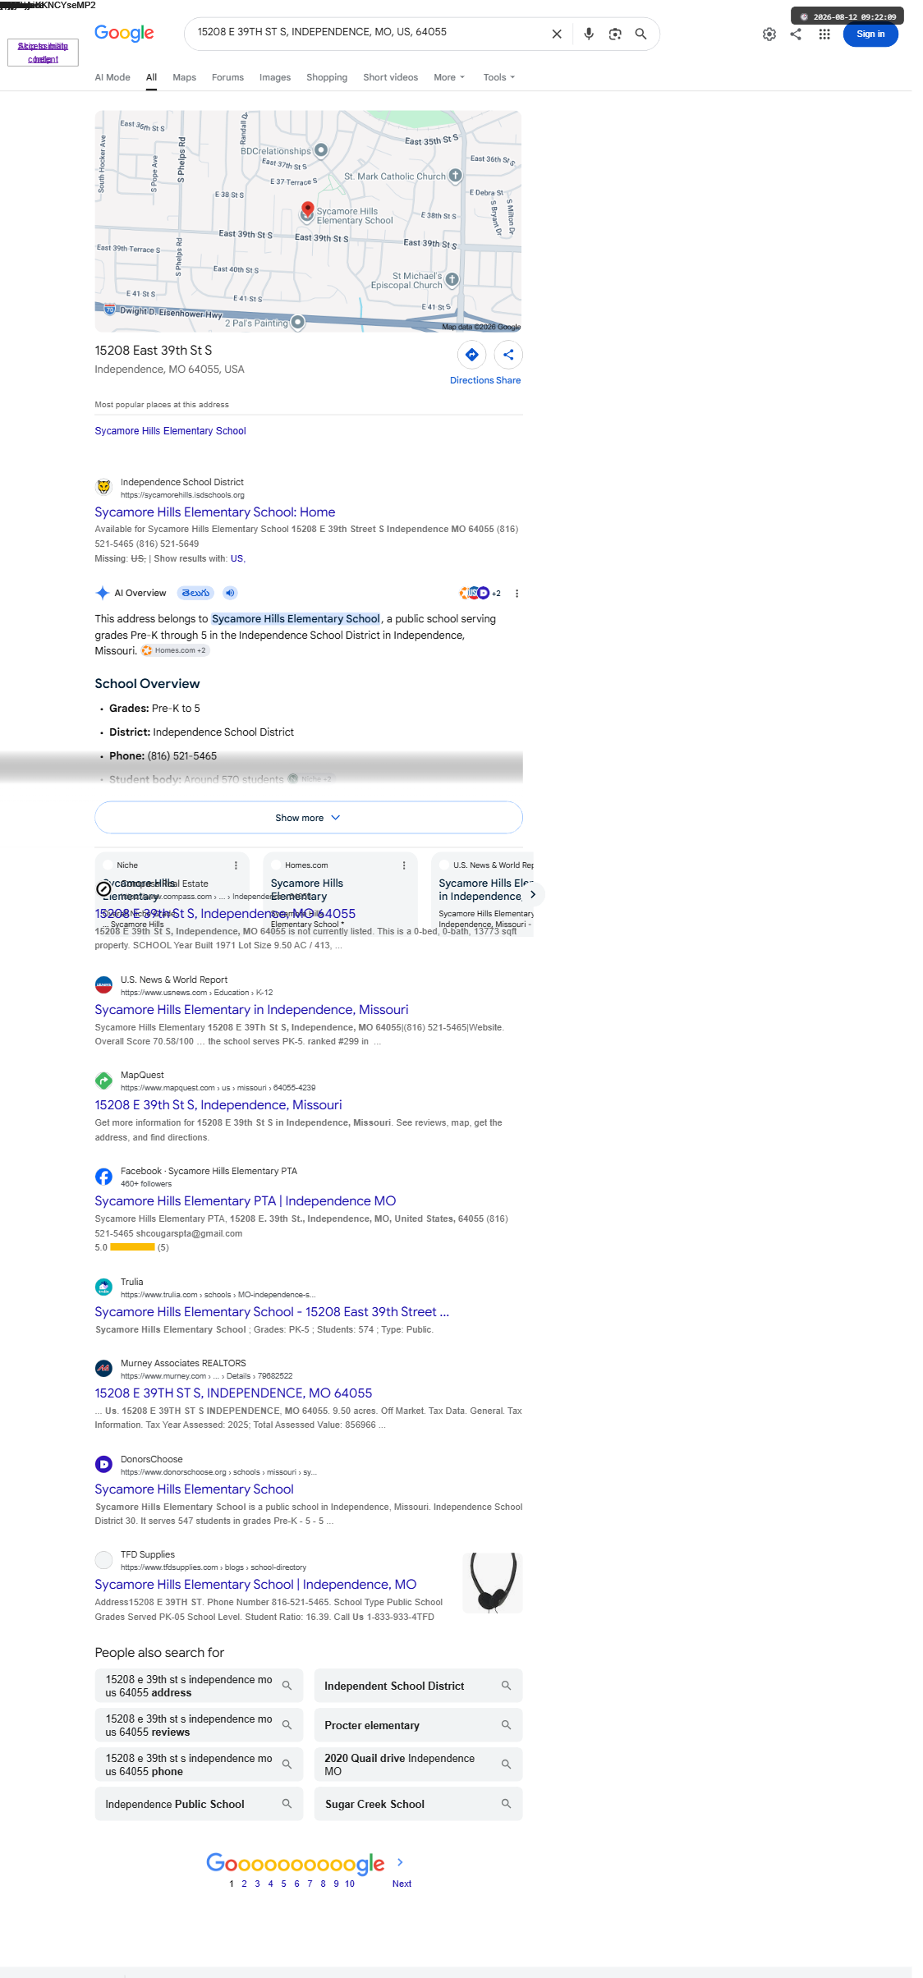Open the Homes.com card three-dot menu

pos(404,865)
